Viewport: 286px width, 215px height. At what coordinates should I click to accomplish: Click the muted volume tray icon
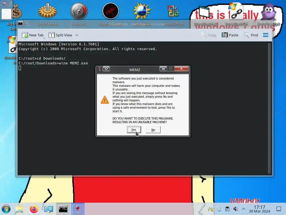coord(235,209)
